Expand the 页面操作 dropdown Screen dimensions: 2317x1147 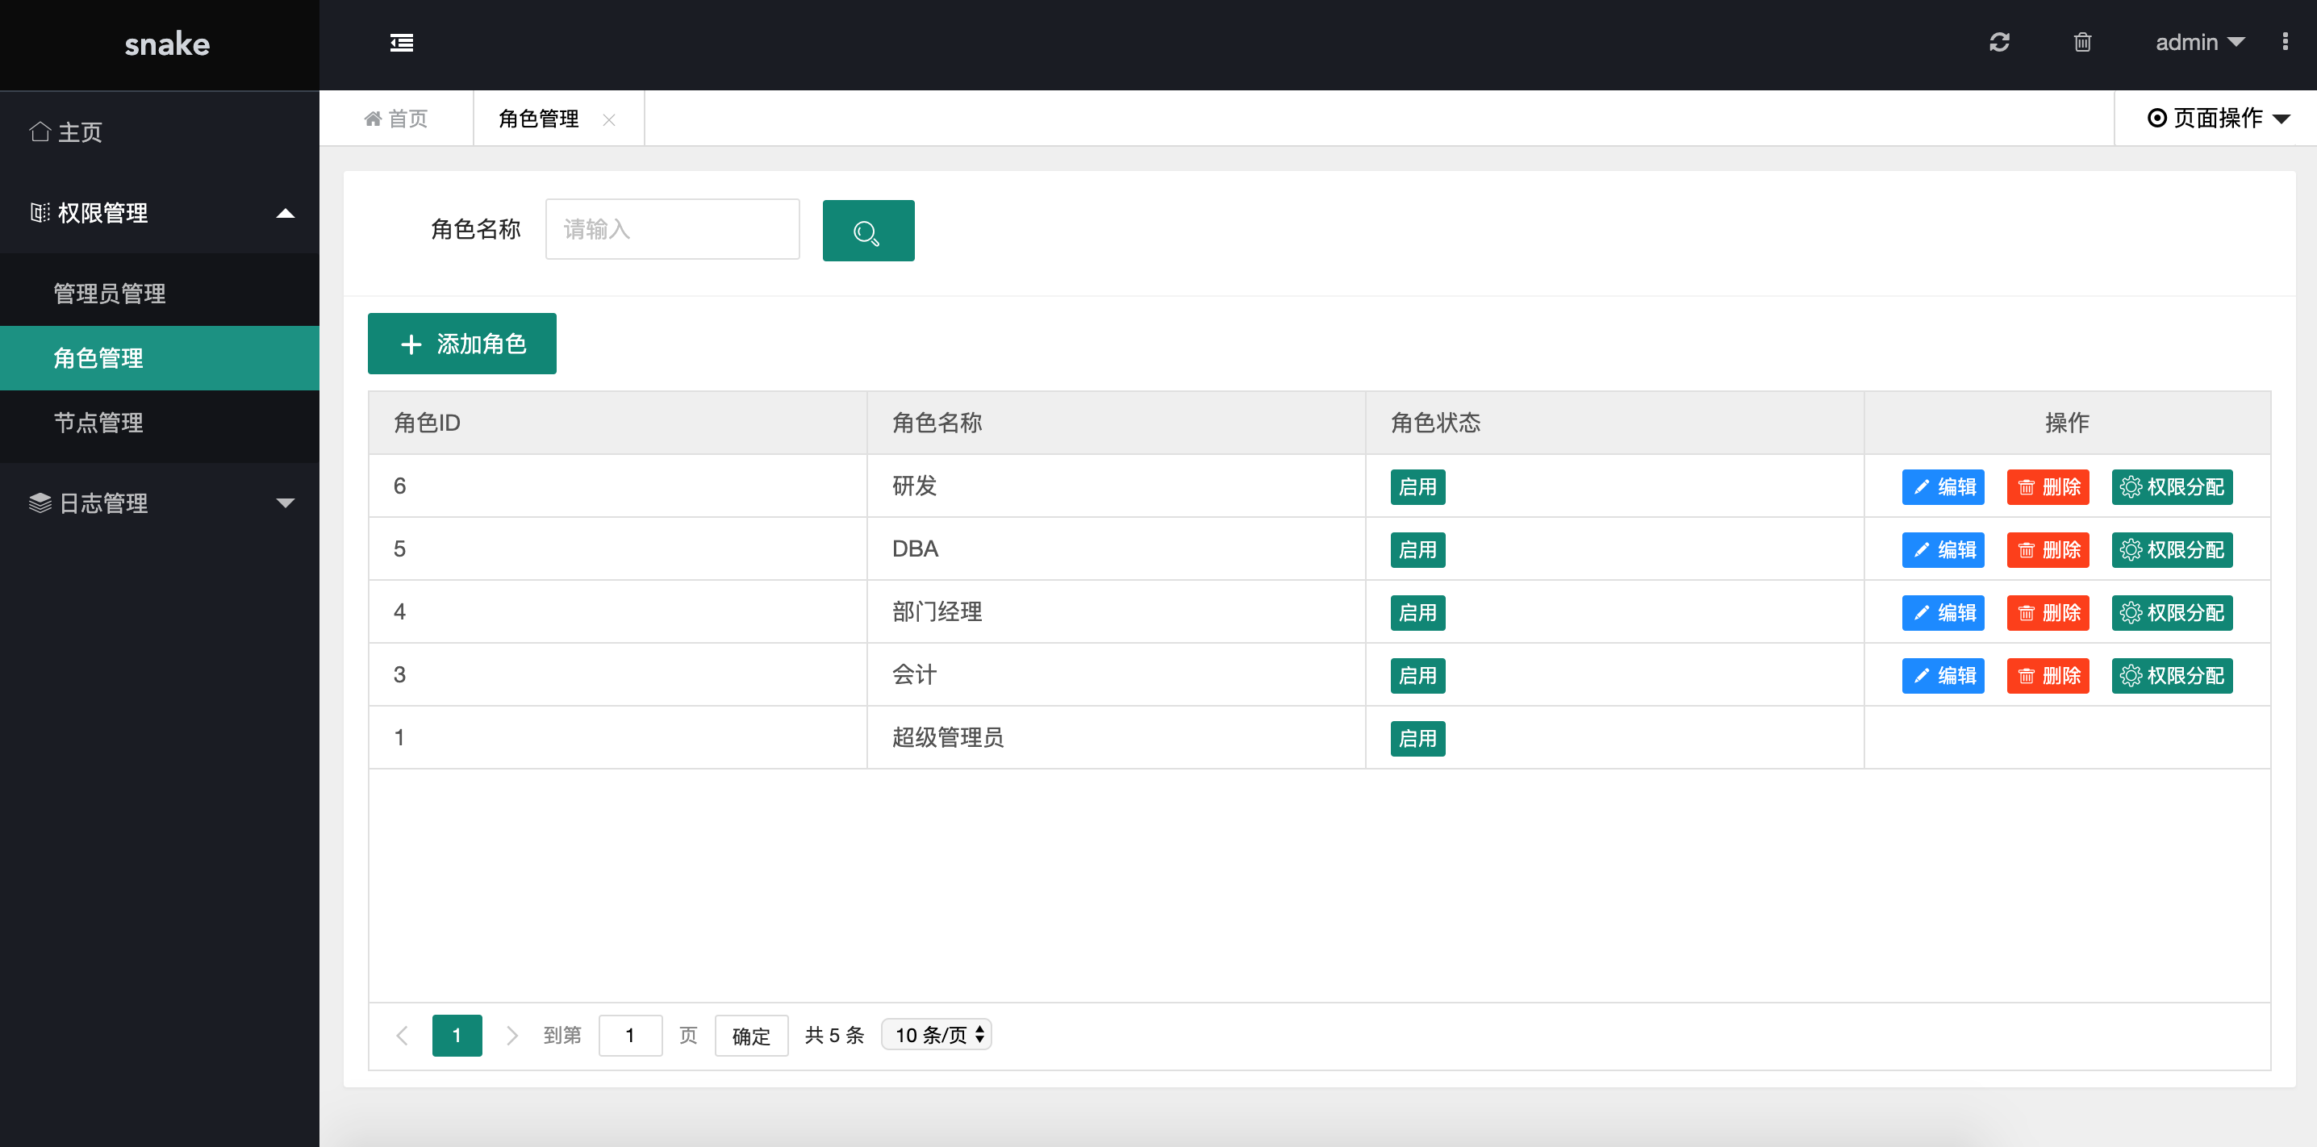(2217, 119)
